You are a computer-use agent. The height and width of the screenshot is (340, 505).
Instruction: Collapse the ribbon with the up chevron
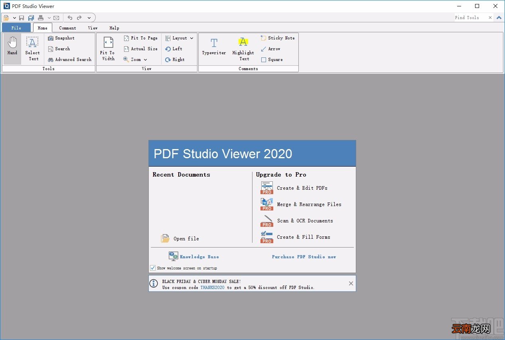point(499,18)
